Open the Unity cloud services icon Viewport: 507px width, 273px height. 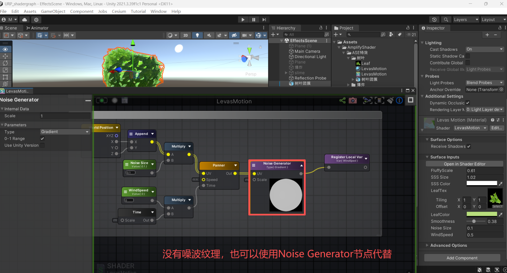click(25, 20)
